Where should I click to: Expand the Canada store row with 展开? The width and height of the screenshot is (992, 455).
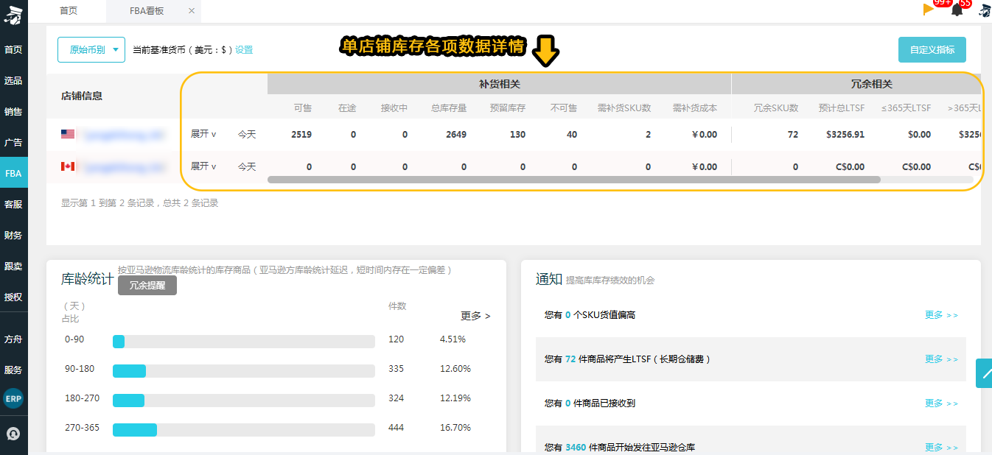203,166
